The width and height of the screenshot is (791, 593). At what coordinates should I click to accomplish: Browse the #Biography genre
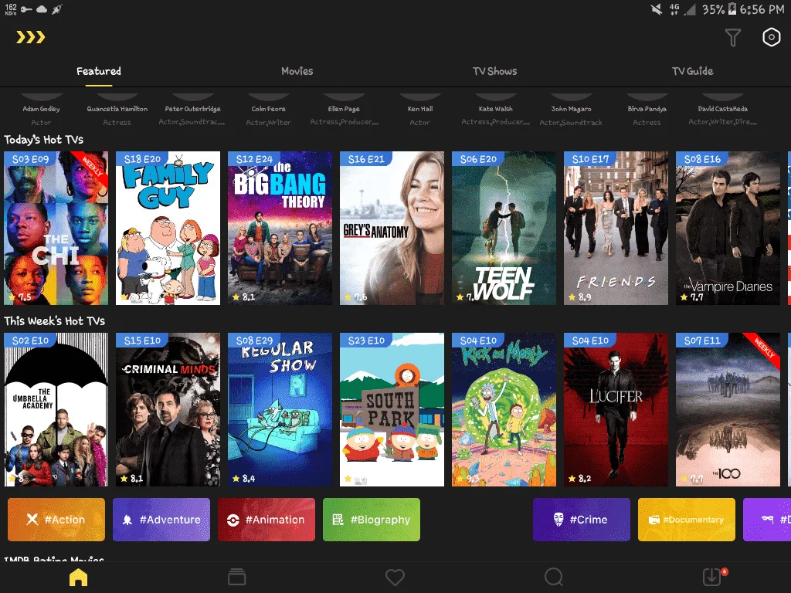pos(372,520)
